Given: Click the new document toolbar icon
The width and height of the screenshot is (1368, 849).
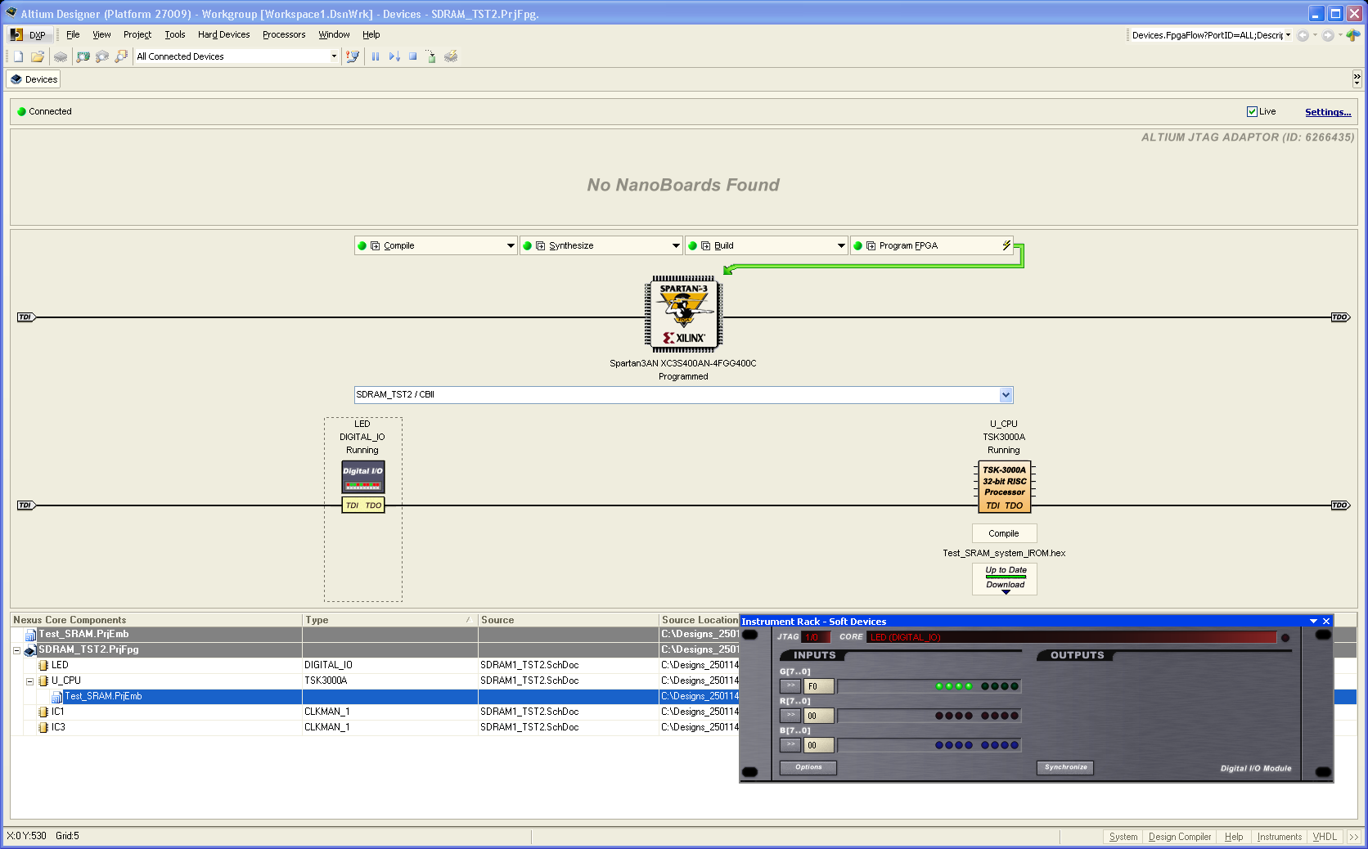Looking at the screenshot, I should click(18, 56).
